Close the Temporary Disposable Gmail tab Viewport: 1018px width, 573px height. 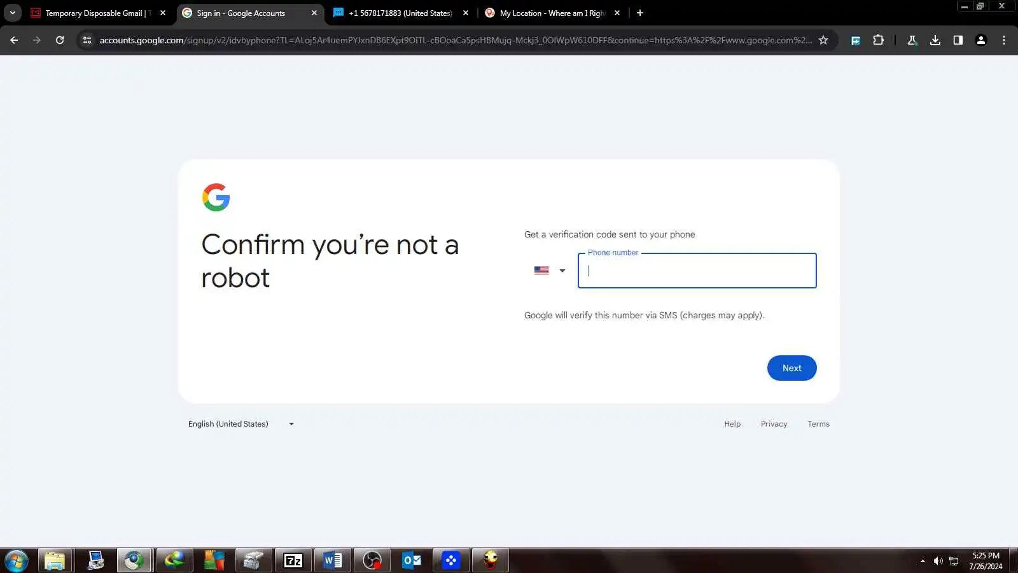coord(163,13)
